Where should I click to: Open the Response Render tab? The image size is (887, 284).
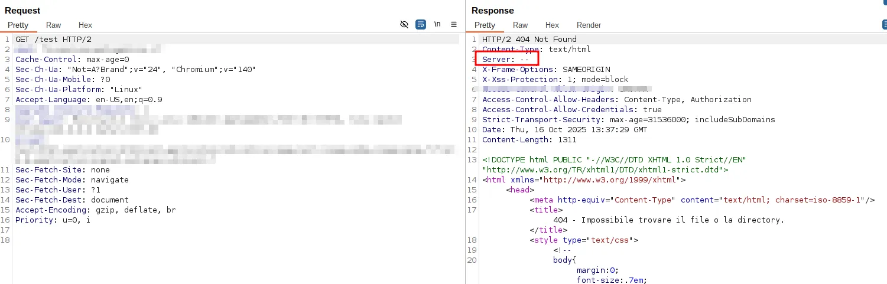click(x=589, y=25)
